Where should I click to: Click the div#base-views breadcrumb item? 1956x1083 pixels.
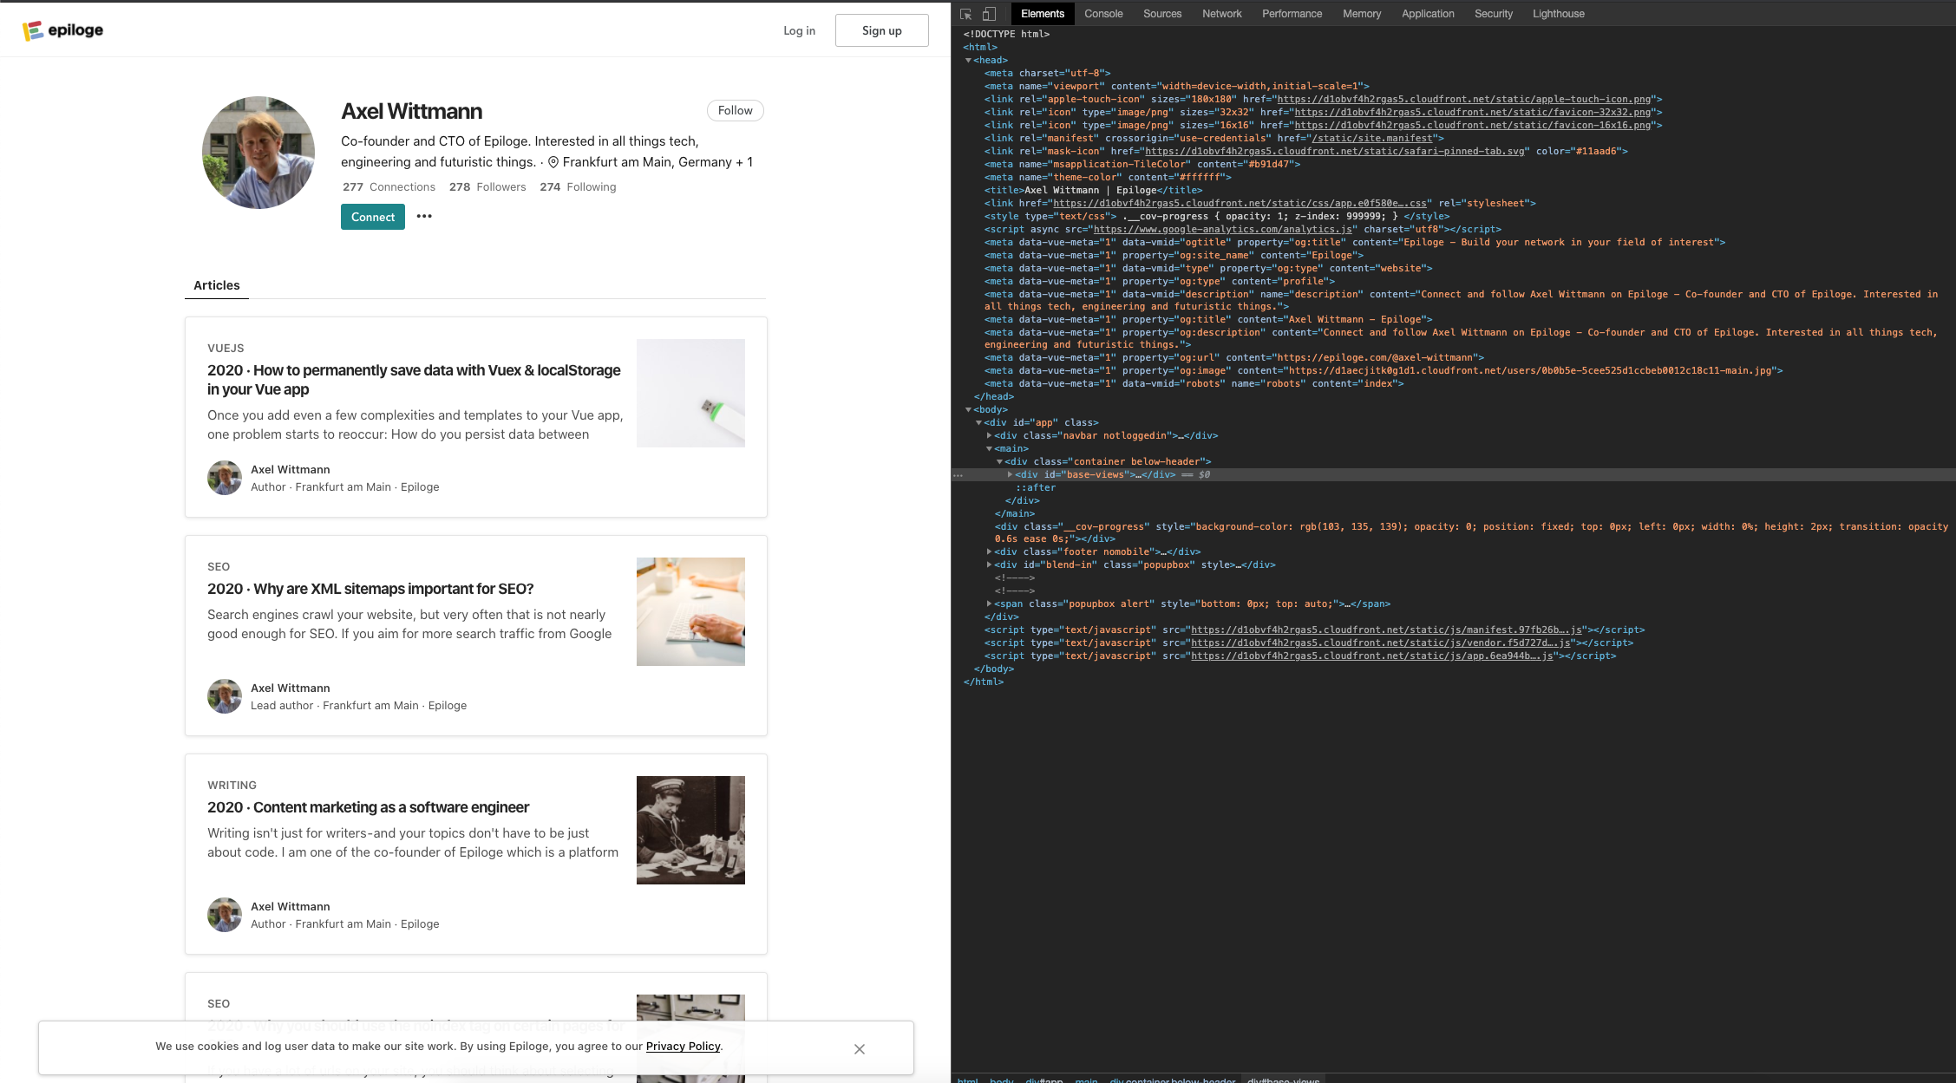coord(1283,1080)
